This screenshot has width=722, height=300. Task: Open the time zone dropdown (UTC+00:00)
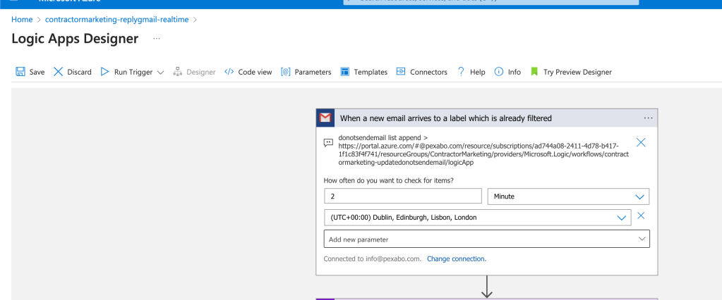(478, 218)
